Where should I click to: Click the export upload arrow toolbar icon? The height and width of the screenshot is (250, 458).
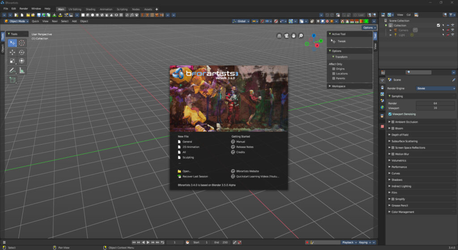[x=60, y=15]
